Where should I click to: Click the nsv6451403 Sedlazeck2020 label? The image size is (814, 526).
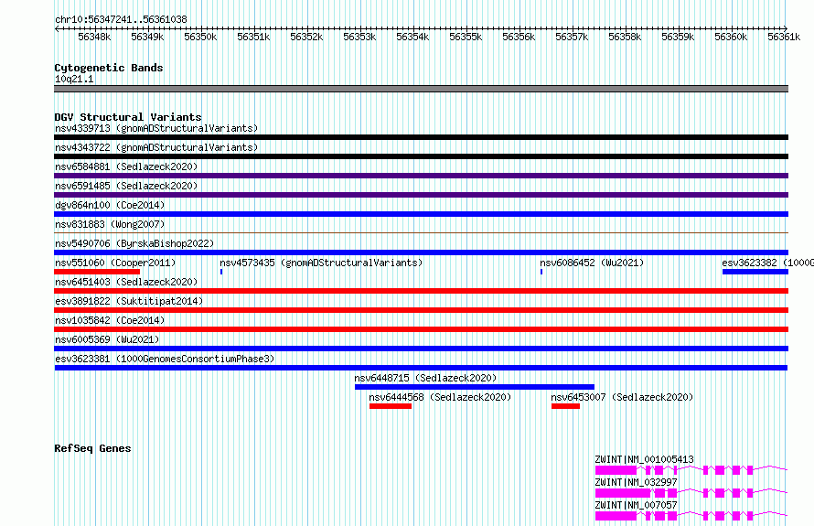(126, 282)
